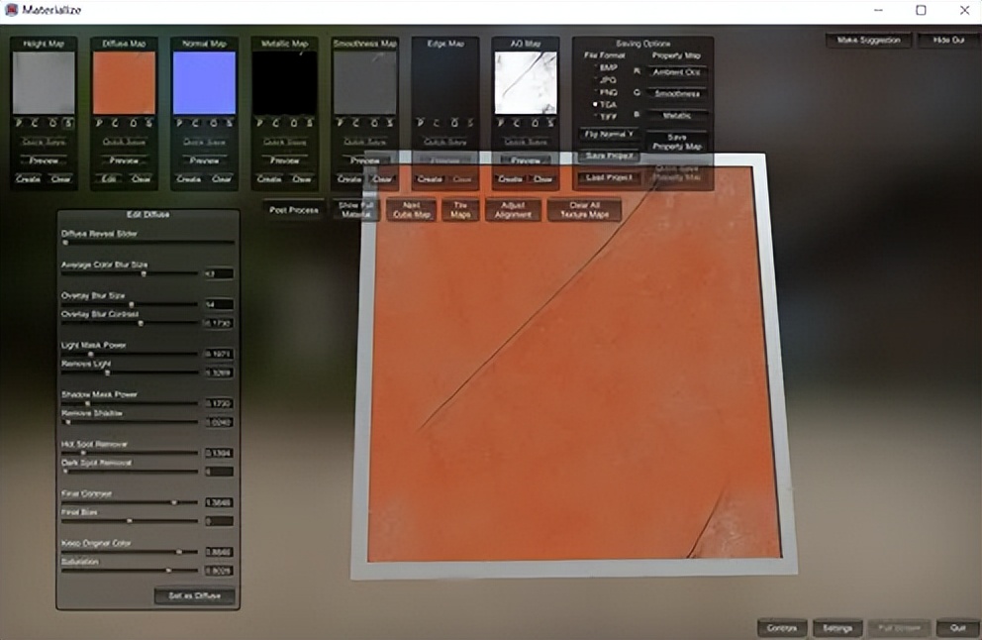
Task: Click Show Full Material button
Action: click(355, 210)
